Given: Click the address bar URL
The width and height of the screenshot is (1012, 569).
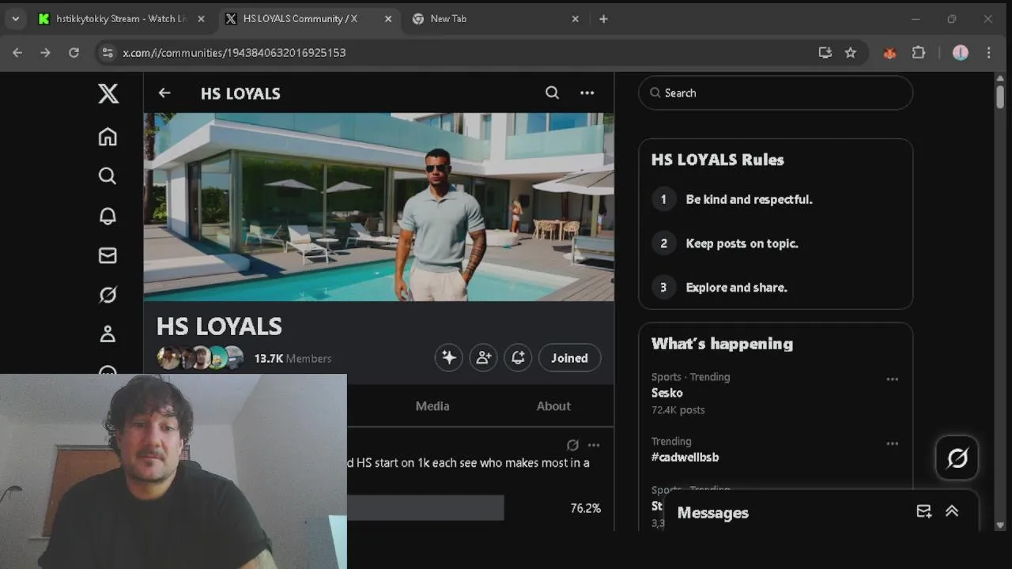Looking at the screenshot, I should pos(234,53).
